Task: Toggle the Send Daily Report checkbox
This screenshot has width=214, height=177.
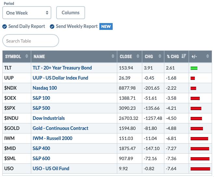Action: click(x=5, y=27)
